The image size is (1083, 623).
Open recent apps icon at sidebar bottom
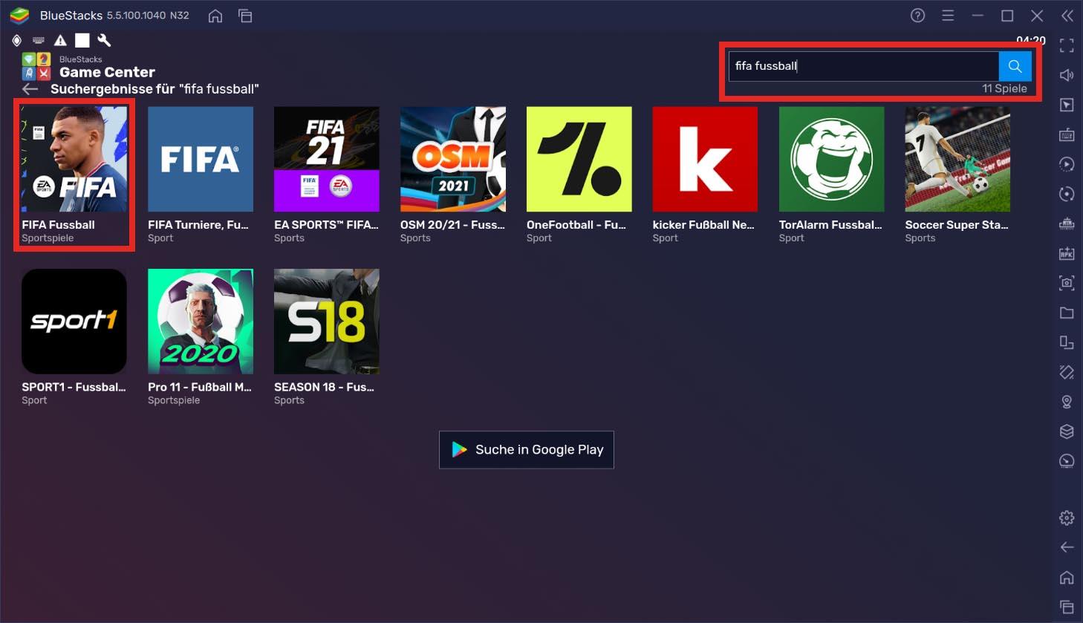click(x=1067, y=607)
